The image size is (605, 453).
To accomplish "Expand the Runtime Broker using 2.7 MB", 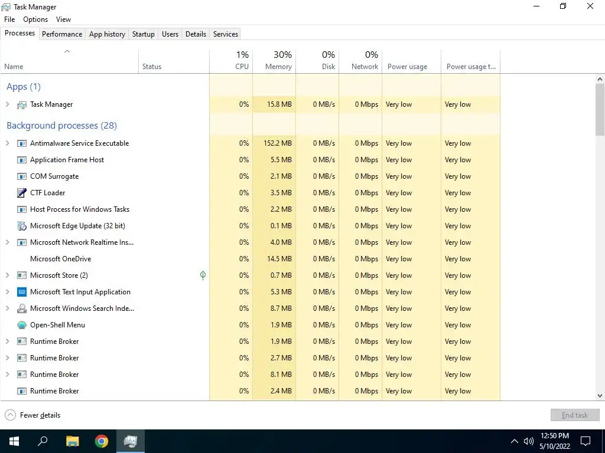I will (x=7, y=358).
